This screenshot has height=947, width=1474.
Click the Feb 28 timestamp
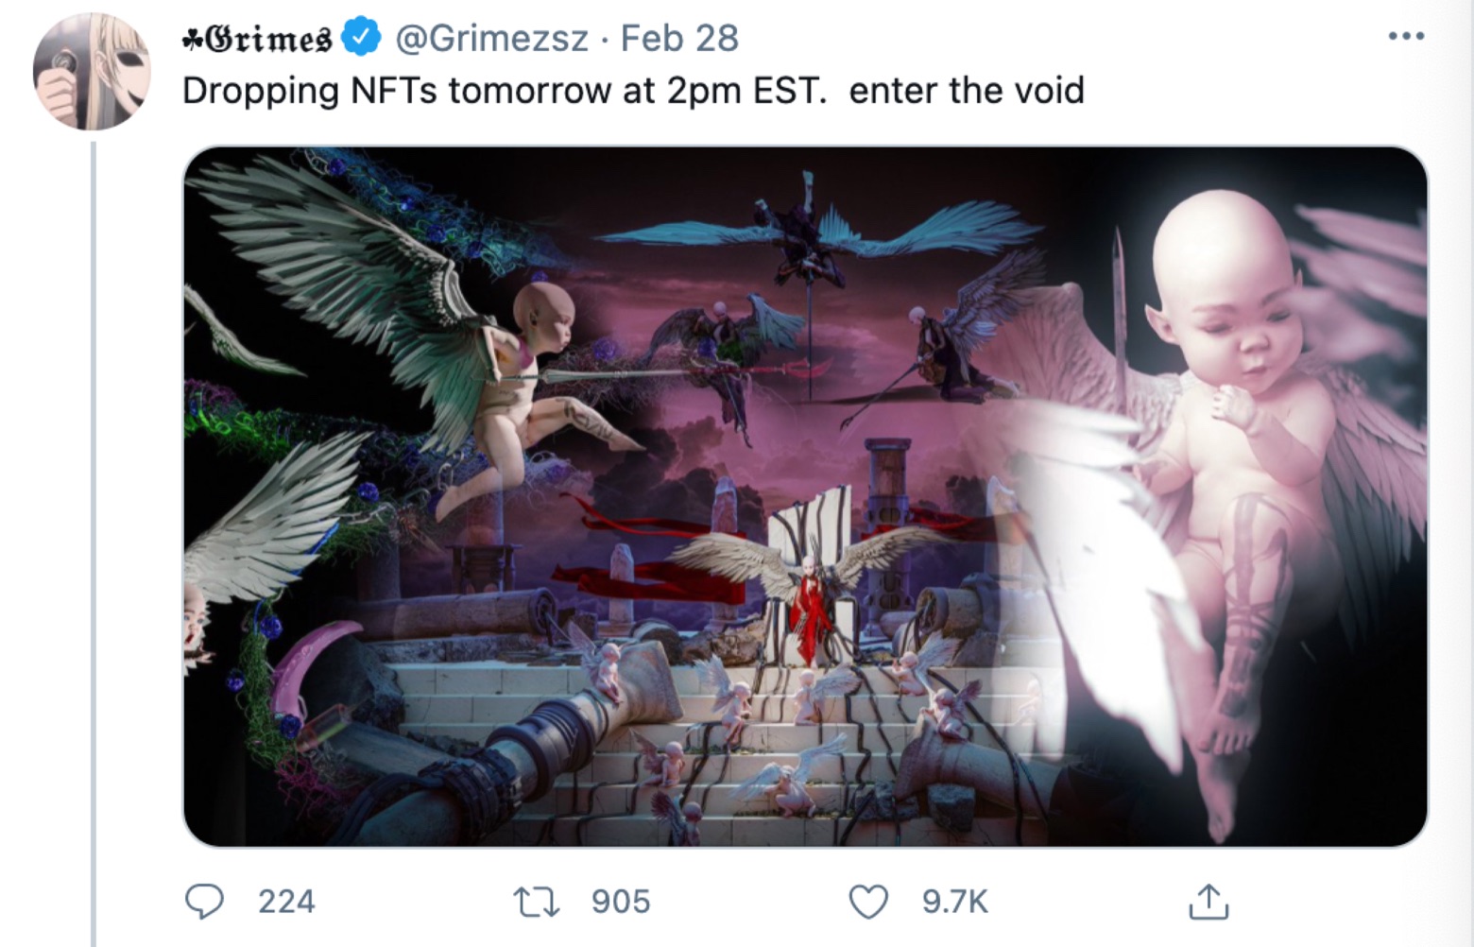pyautogui.click(x=679, y=38)
